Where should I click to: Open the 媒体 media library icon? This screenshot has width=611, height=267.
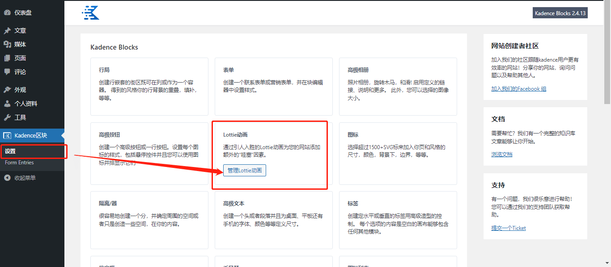pyautogui.click(x=7, y=44)
